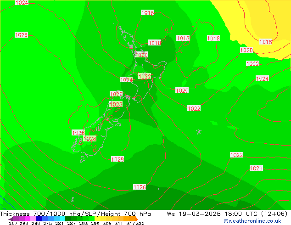Click the legend value 317
This screenshot has height=225, width=291.
131,223
